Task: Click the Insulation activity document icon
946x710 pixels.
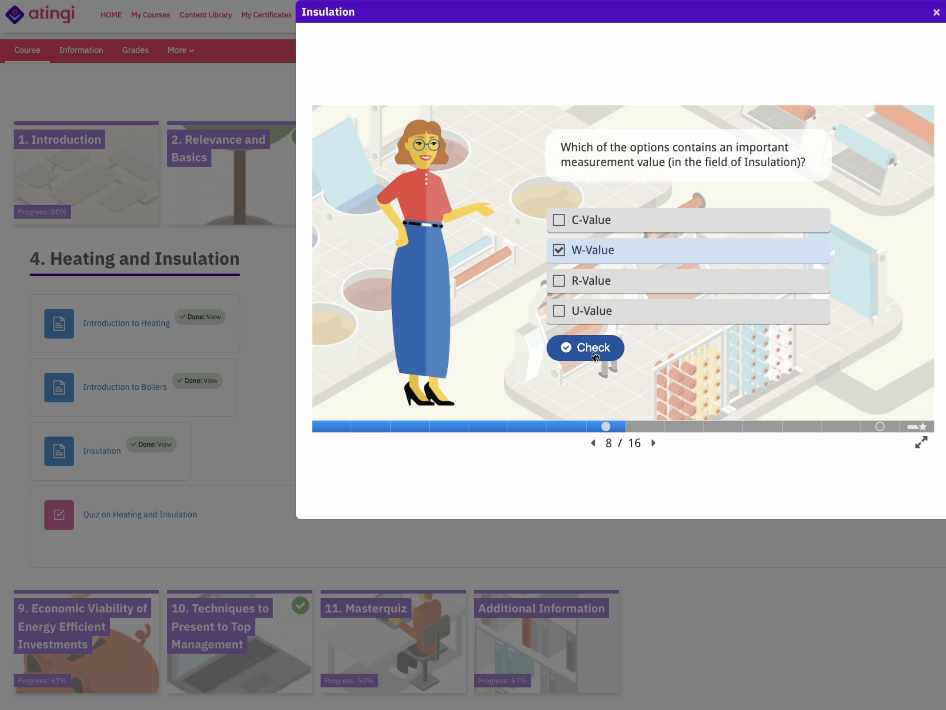Action: pos(59,451)
